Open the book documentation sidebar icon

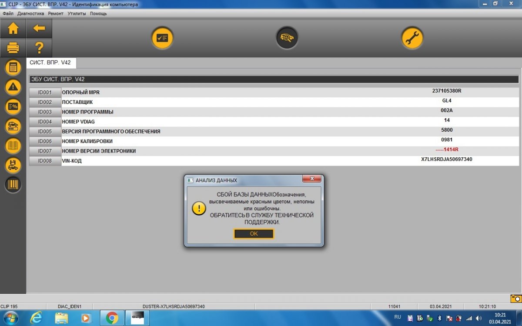click(x=13, y=146)
